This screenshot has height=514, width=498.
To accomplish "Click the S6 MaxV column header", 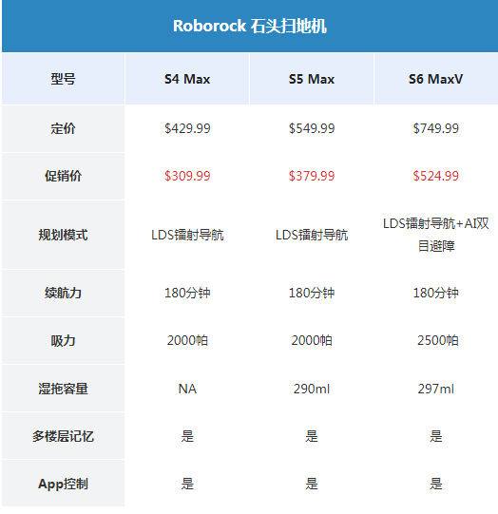I will 435,79.
